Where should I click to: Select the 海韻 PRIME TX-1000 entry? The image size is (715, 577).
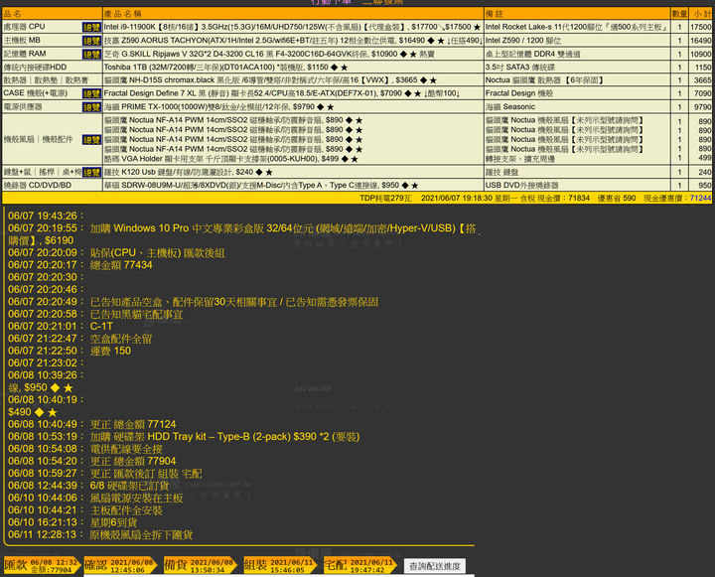click(x=218, y=106)
